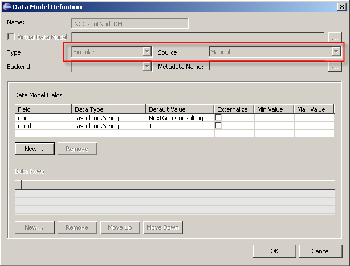Viewport: 350px width, 266px height.
Task: Open the Type dropdown showing Singular
Action: (146, 52)
